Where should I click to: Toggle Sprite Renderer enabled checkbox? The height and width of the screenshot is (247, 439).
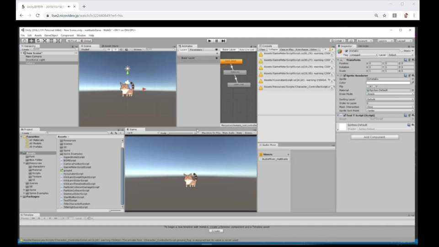345,75
